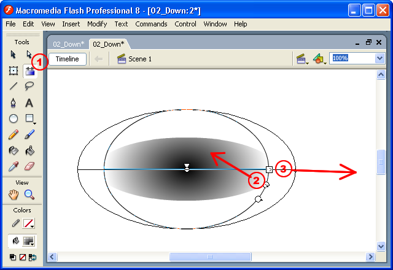
Task: Open the zoom percentage dropdown
Action: pos(379,58)
